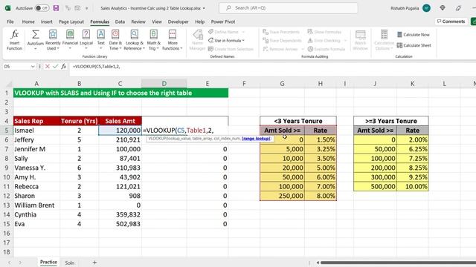Click range_lookup in the formula tooltip
Viewport: 476px width, 267px height.
256,139
